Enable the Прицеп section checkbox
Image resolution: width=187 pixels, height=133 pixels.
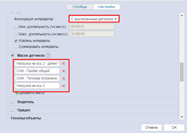[x=13, y=110]
